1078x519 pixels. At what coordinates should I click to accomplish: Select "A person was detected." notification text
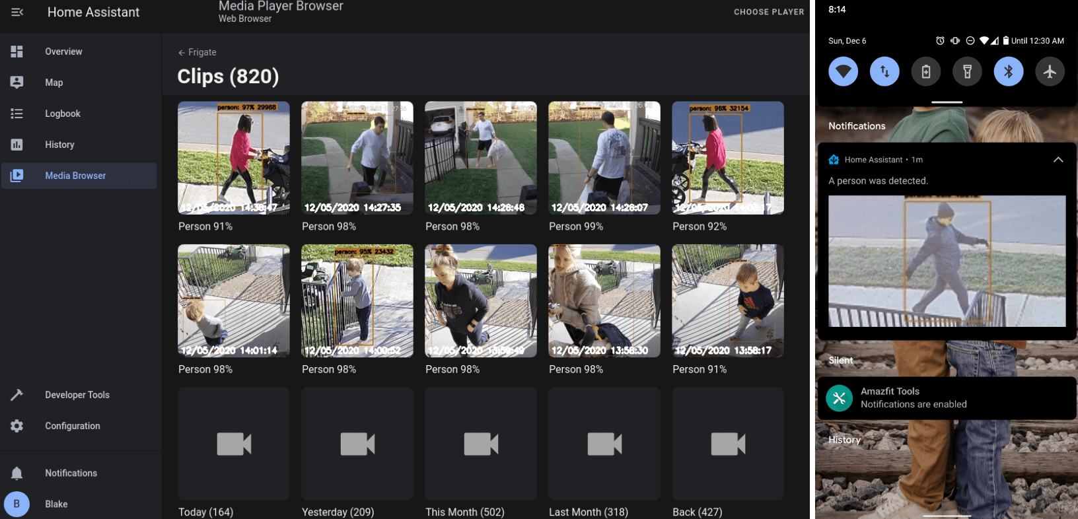tap(878, 181)
